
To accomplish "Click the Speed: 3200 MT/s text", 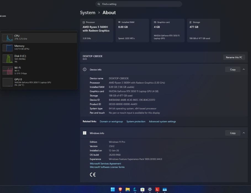I will [126, 38].
